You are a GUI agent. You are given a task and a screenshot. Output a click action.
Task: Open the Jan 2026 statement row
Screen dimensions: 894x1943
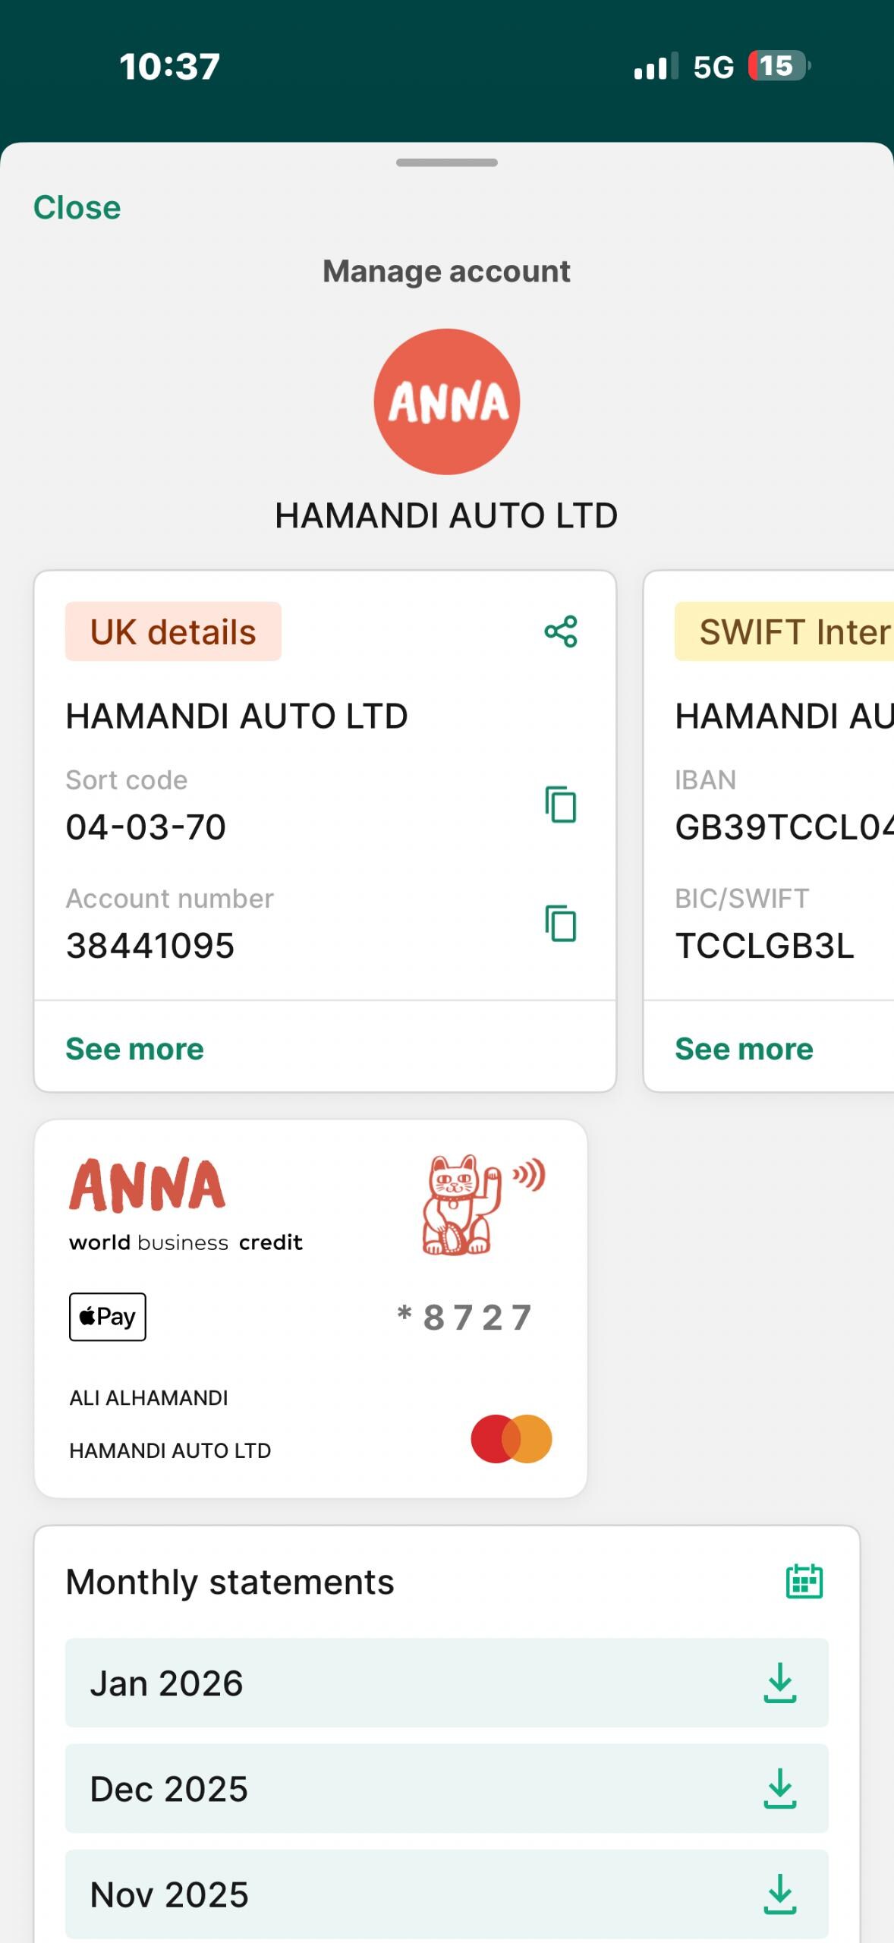[379, 1683]
